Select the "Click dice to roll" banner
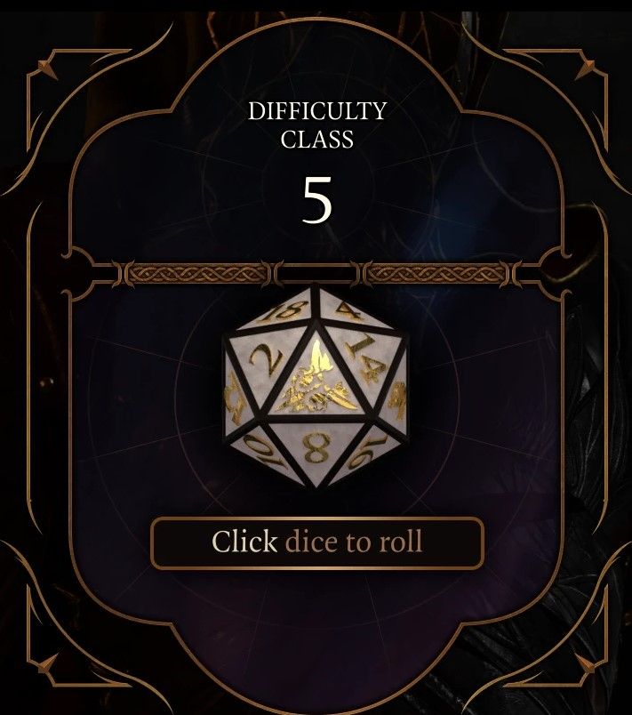The height and width of the screenshot is (715, 632). click(x=316, y=542)
